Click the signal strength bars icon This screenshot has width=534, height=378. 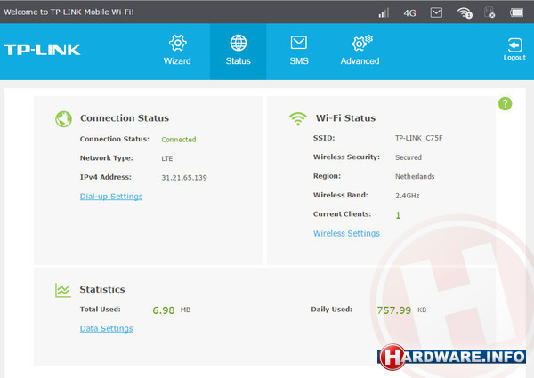pyautogui.click(x=384, y=13)
